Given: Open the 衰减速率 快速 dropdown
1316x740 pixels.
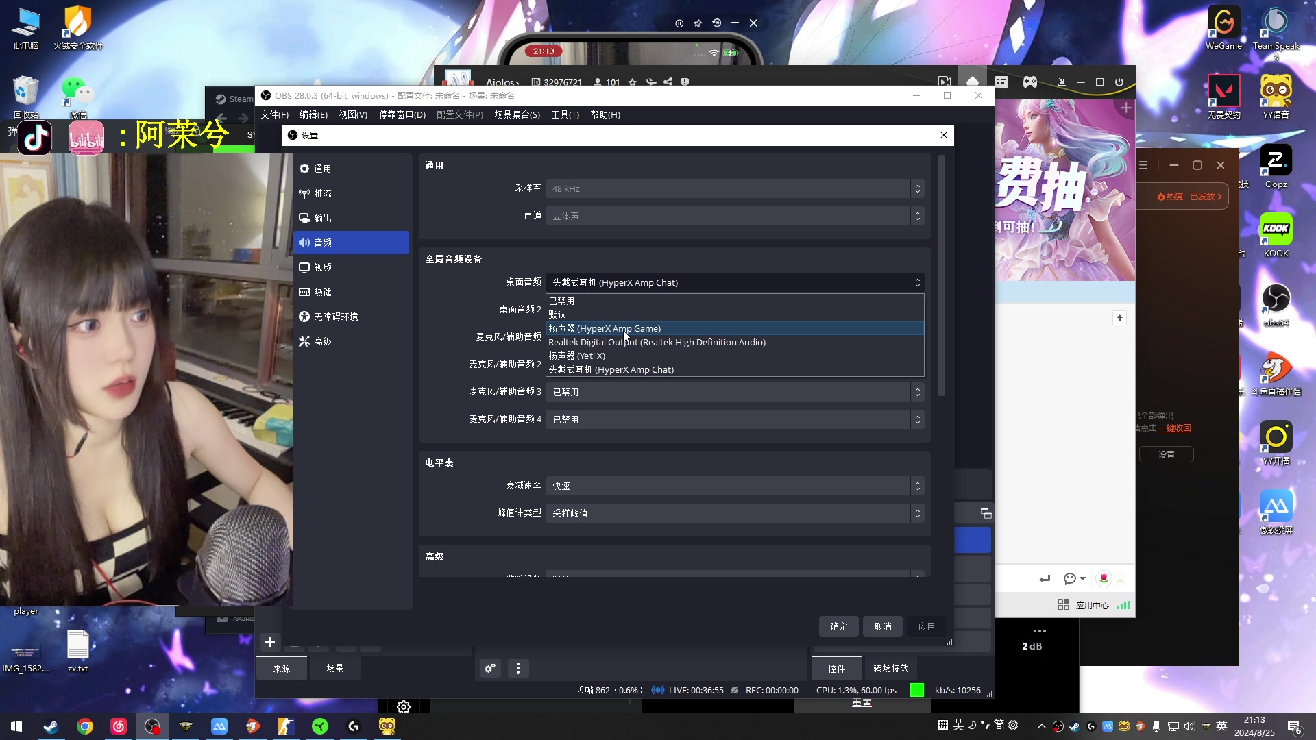Looking at the screenshot, I should 735,486.
